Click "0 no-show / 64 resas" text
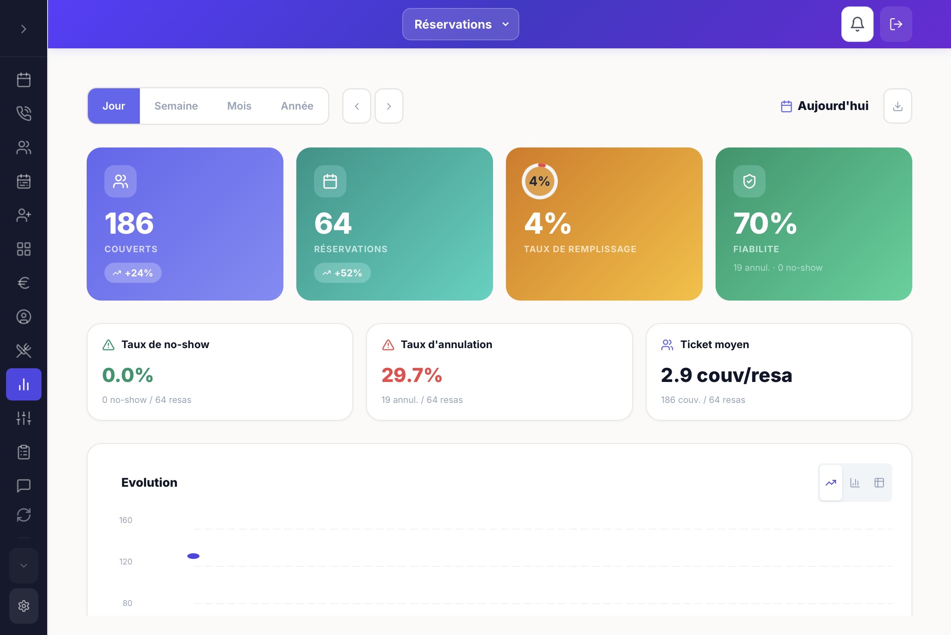This screenshot has height=635, width=951. pos(147,400)
